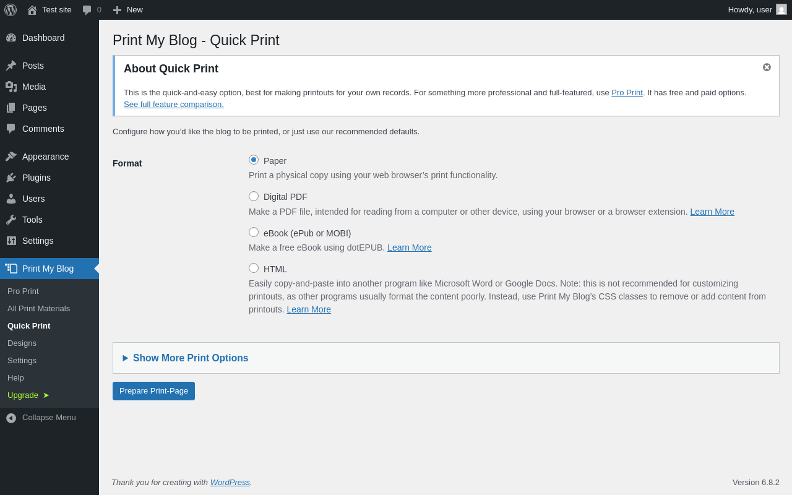
Task: Click the Appearance paintbrush icon
Action: [11, 157]
